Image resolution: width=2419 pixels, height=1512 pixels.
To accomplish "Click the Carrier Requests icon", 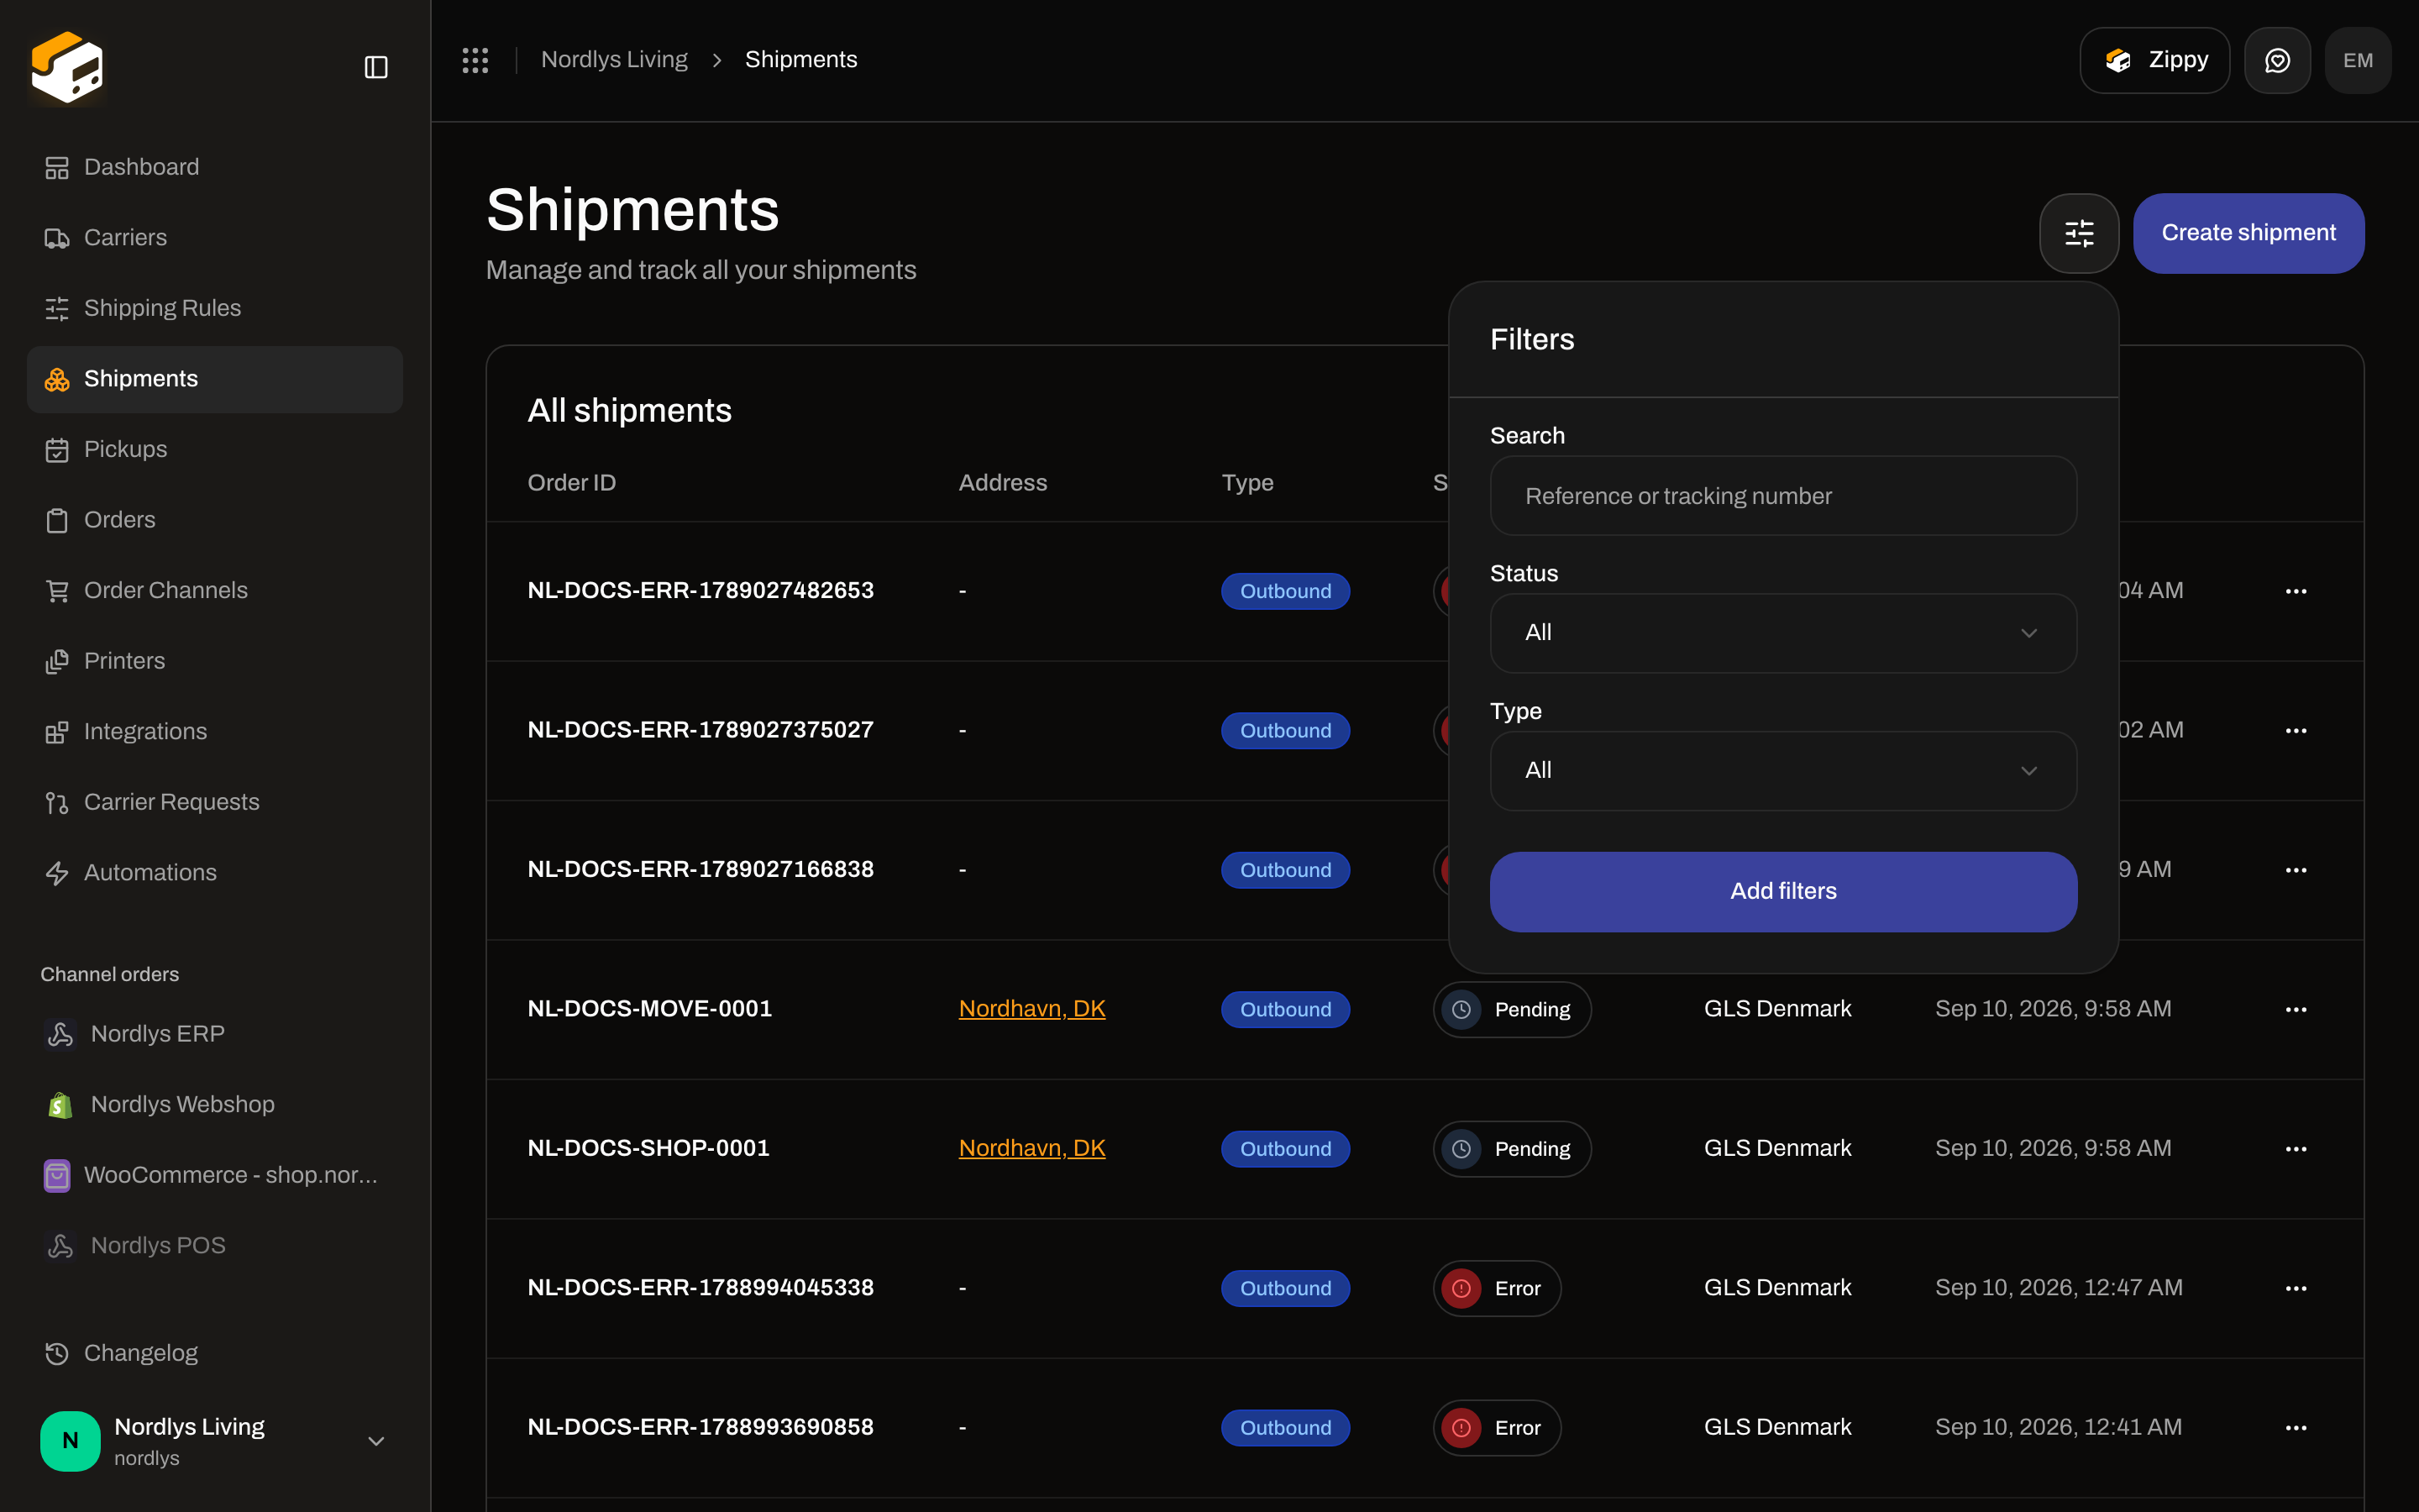I will (57, 803).
